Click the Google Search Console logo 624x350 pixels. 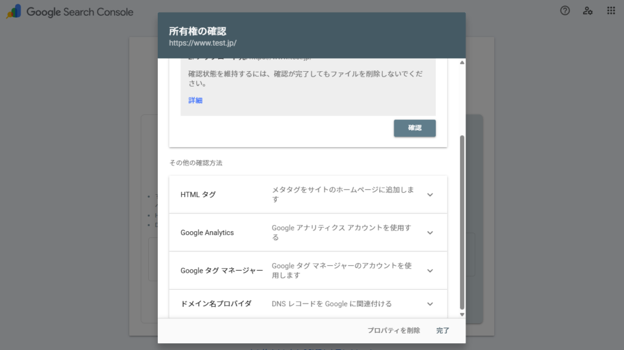70,12
